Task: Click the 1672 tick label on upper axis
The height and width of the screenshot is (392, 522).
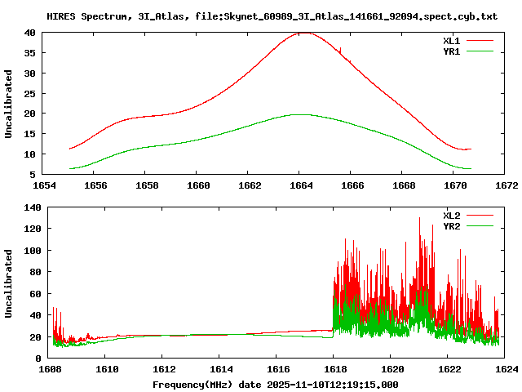Action: tap(506, 185)
